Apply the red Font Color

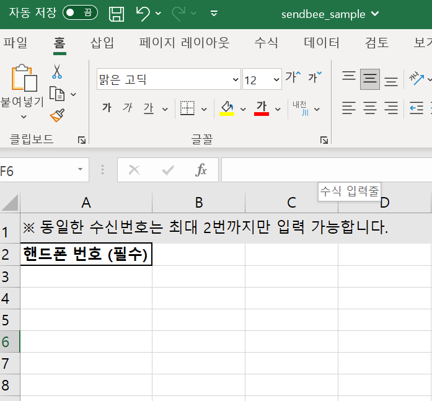262,108
